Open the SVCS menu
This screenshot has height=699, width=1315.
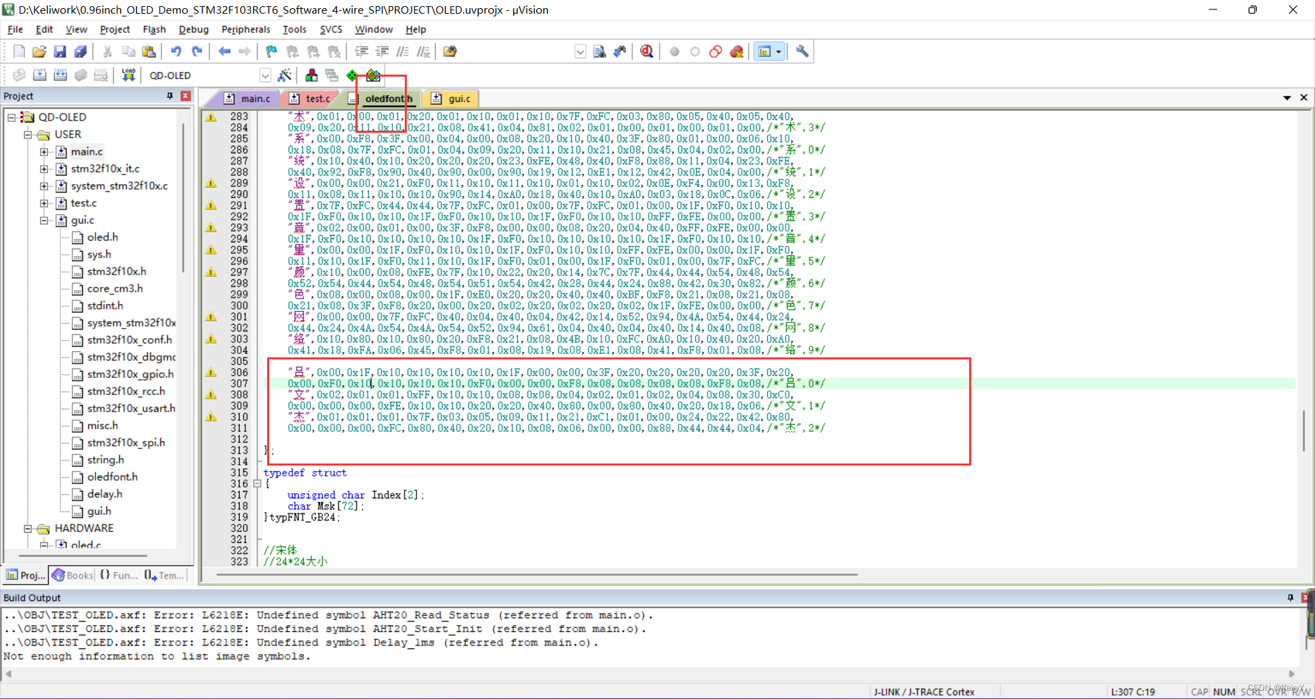pos(331,29)
